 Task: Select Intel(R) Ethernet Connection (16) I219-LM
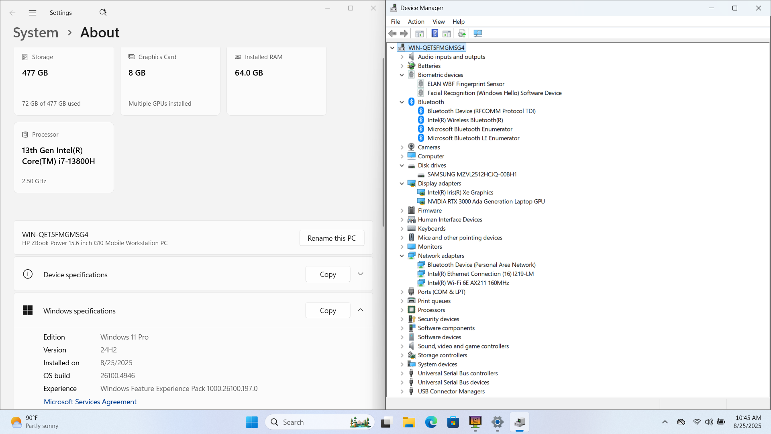pos(480,274)
